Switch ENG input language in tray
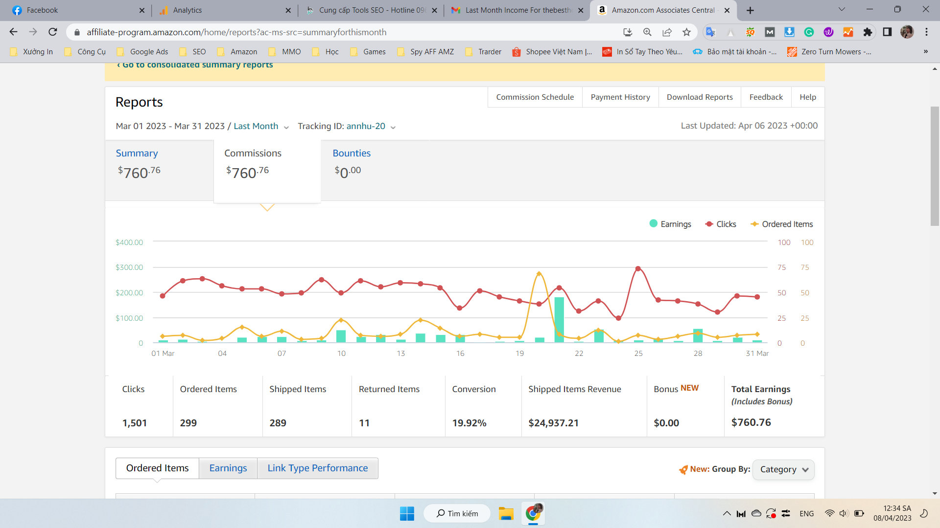The height and width of the screenshot is (528, 940). (x=807, y=513)
